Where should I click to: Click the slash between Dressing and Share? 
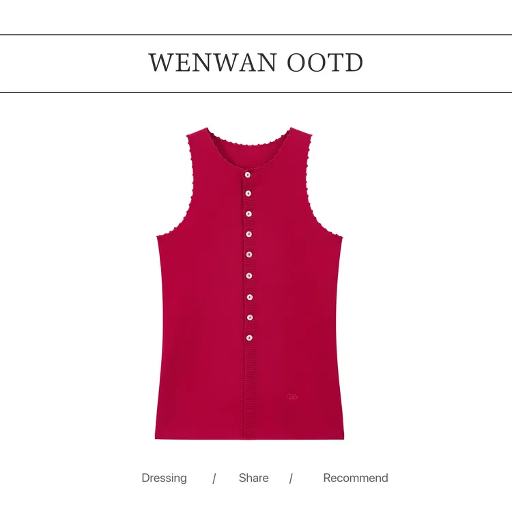point(214,479)
